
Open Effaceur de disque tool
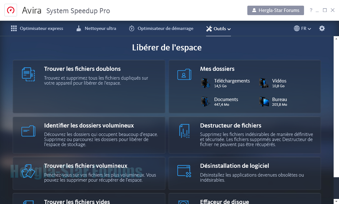(x=244, y=199)
